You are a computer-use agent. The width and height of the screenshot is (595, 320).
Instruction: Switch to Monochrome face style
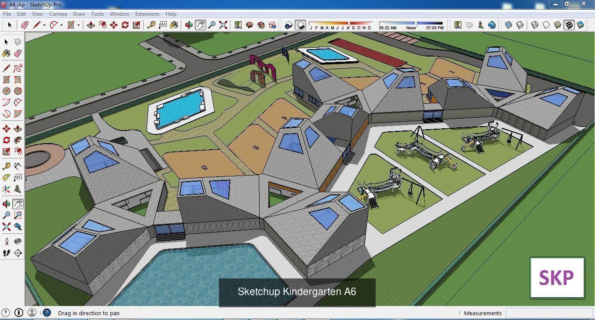(581, 25)
